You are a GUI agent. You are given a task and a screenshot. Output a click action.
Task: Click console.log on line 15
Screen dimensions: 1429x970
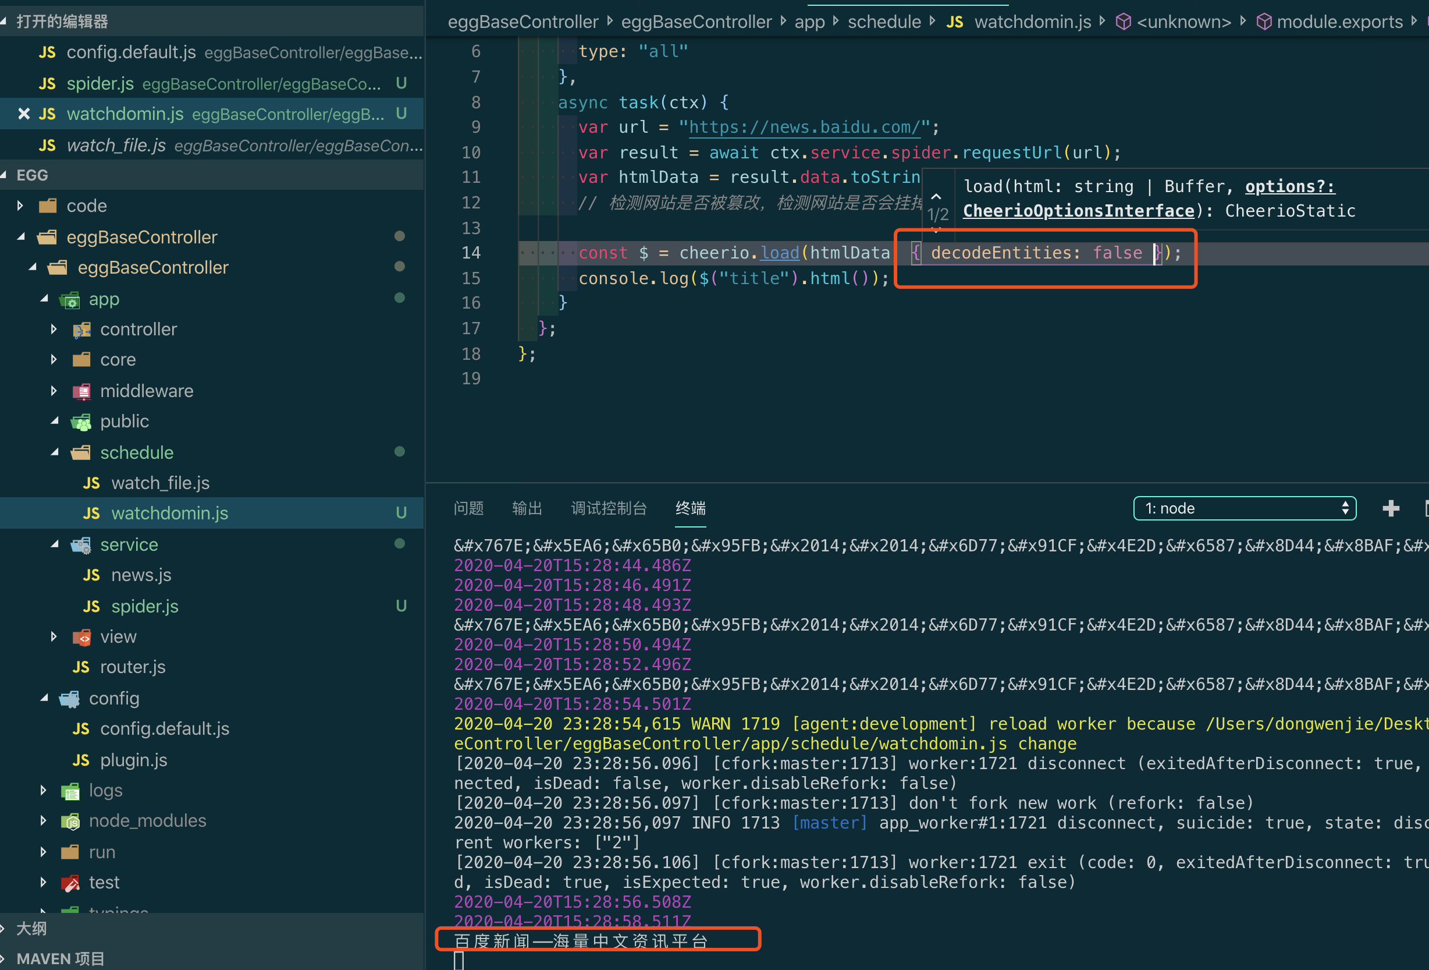click(x=634, y=278)
